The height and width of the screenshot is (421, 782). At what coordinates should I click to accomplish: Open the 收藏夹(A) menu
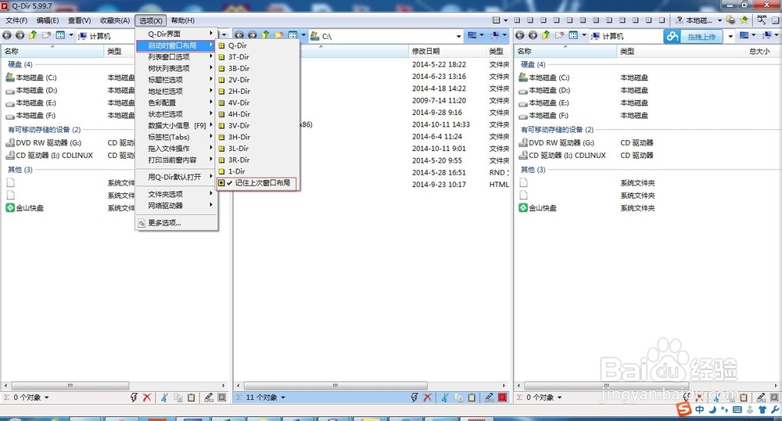click(x=115, y=20)
